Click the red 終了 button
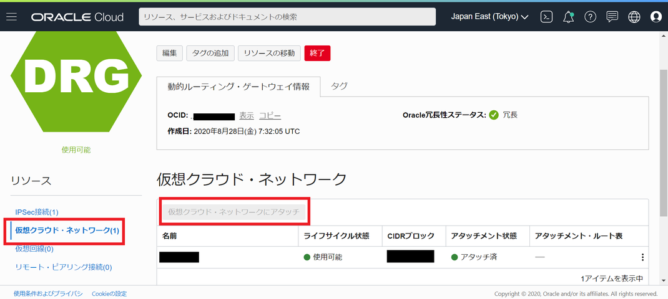The image size is (668, 299). (x=317, y=53)
